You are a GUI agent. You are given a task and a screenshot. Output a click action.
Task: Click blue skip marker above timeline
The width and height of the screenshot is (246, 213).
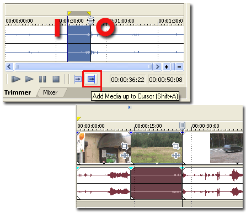point(130,107)
